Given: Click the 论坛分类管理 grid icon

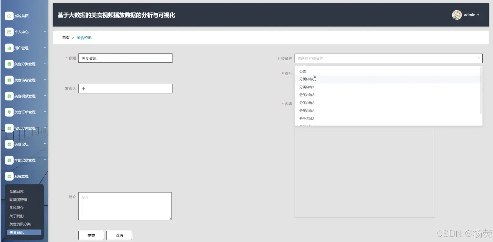Looking at the screenshot, I should pos(9,128).
